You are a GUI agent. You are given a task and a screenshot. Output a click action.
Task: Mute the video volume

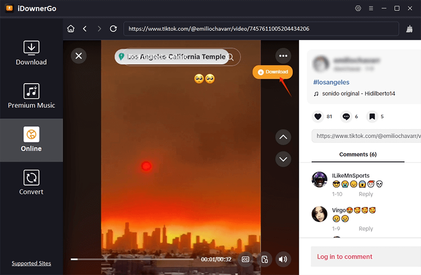tap(283, 259)
